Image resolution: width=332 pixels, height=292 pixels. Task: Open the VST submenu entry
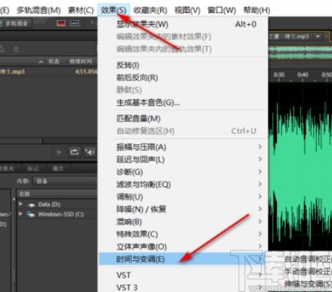click(x=183, y=275)
